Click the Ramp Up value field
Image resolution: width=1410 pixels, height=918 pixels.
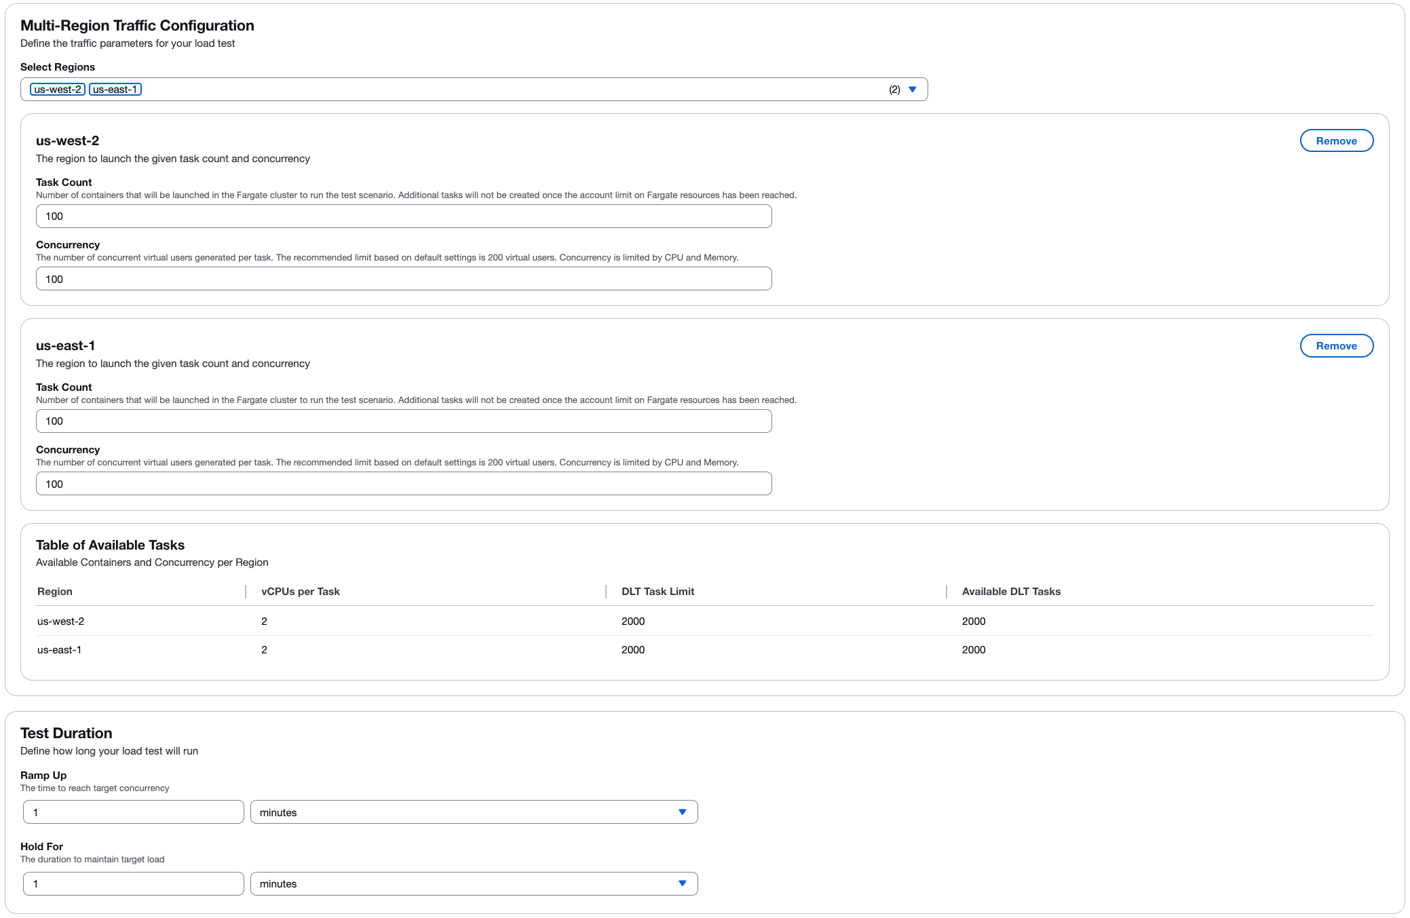(x=133, y=812)
